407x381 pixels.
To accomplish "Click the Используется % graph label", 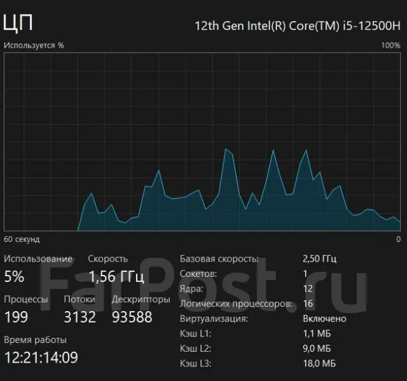I will (34, 45).
